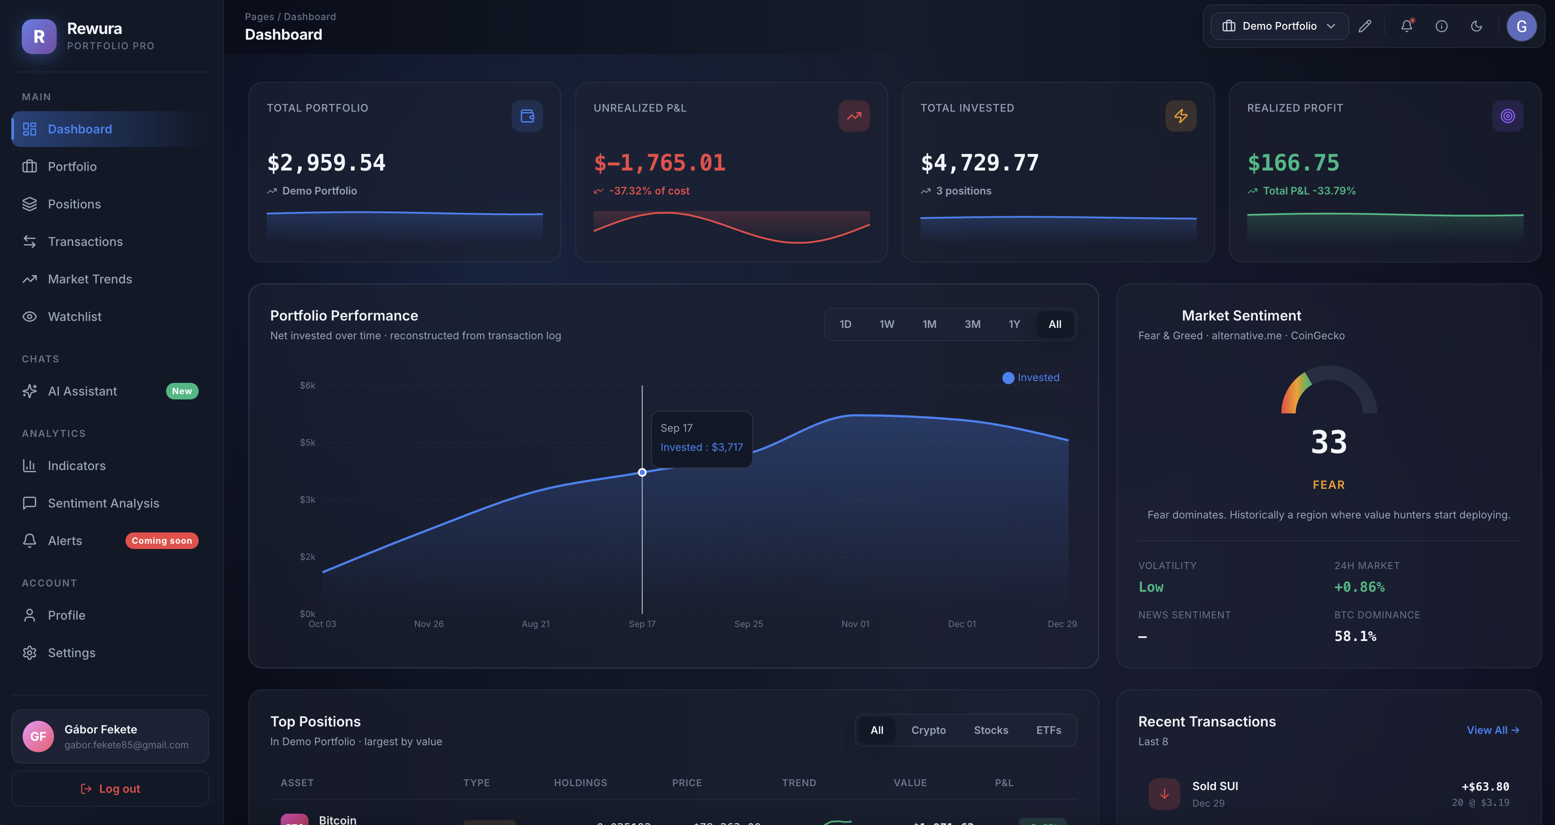This screenshot has width=1555, height=825.
Task: Click the wallet icon on Total Portfolio card
Action: click(527, 116)
